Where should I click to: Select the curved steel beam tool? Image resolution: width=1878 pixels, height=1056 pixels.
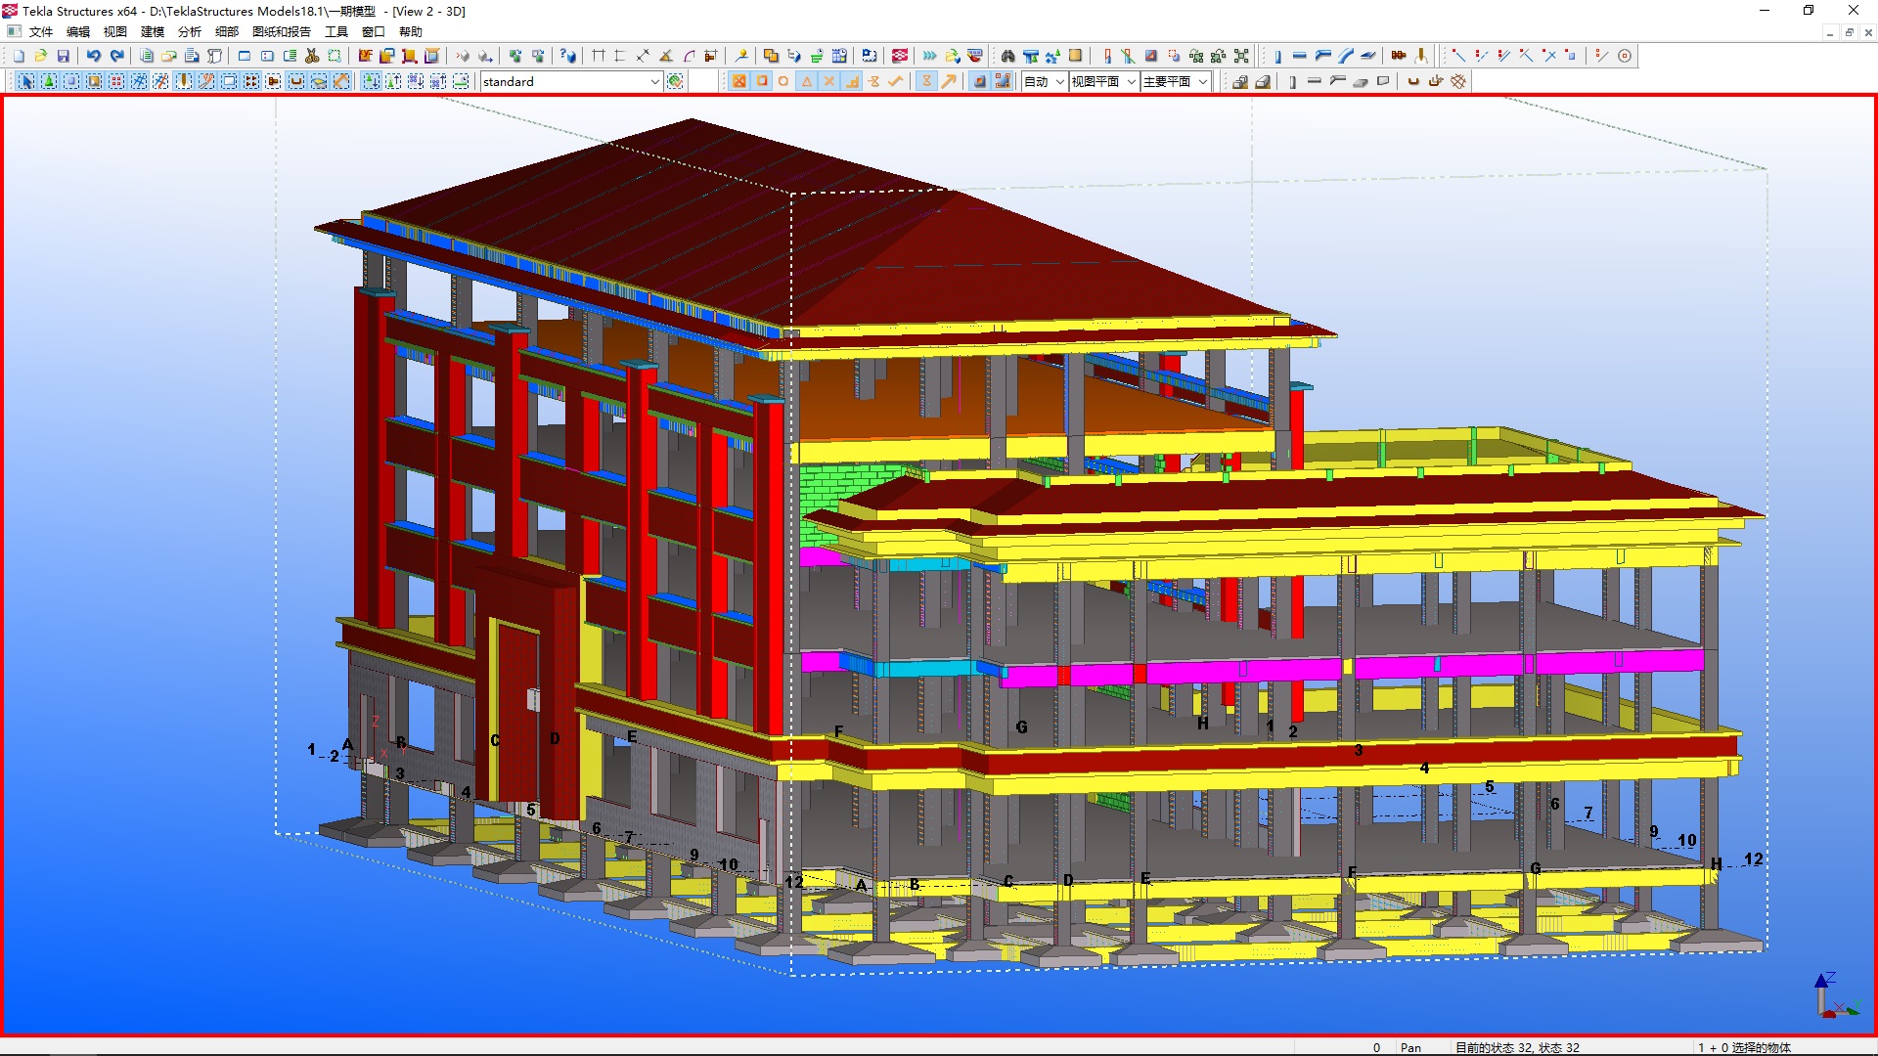pyautogui.click(x=1346, y=56)
